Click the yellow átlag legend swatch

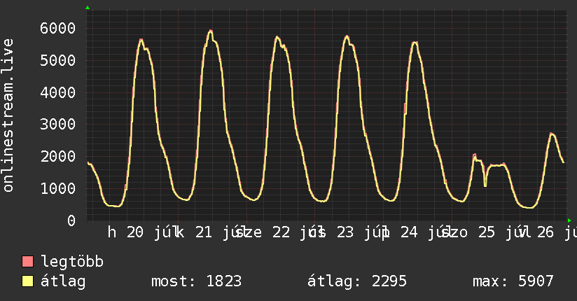click(x=27, y=281)
